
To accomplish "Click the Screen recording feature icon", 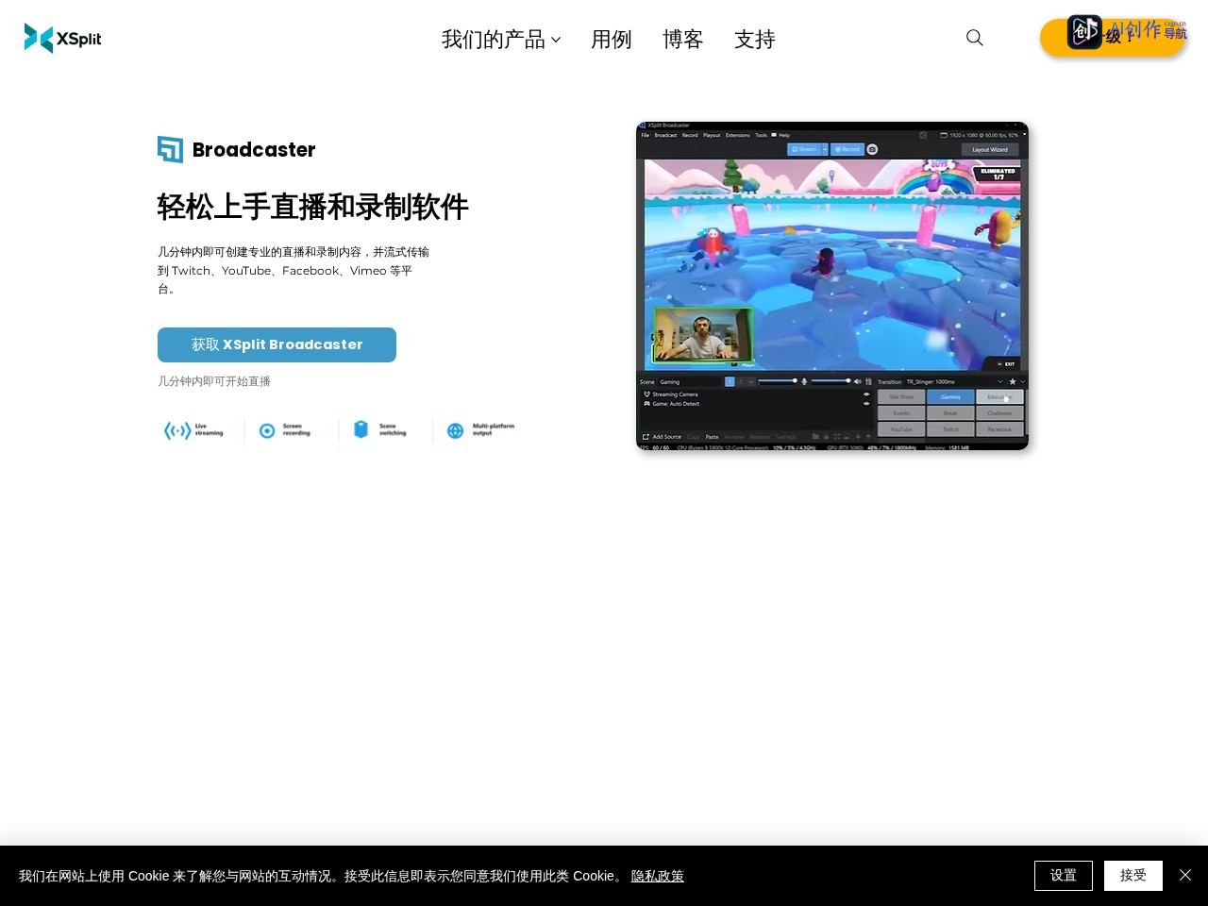I will coord(267,430).
